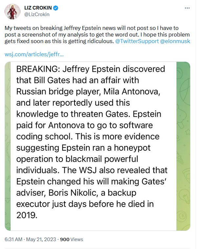The height and width of the screenshot is (249, 197).
Task: Open the LIZ CROKIN display name
Action: (x=38, y=8)
